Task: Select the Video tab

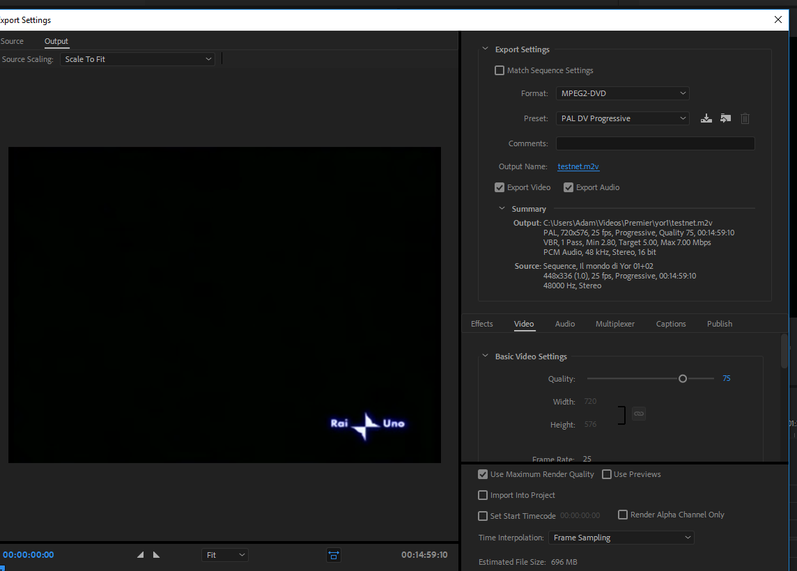Action: tap(523, 324)
